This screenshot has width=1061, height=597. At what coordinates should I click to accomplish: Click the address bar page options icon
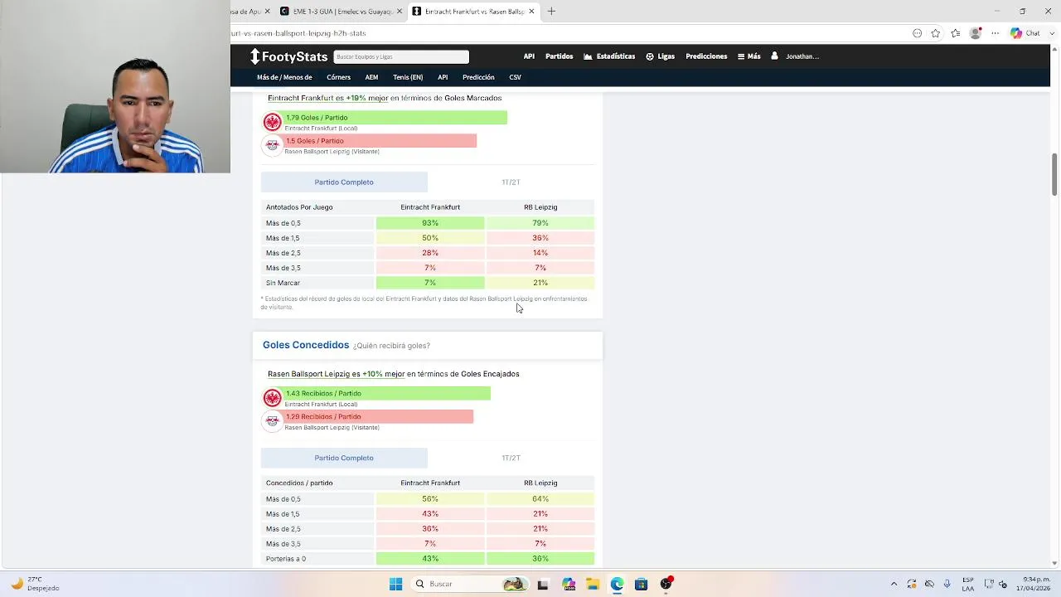(x=917, y=33)
